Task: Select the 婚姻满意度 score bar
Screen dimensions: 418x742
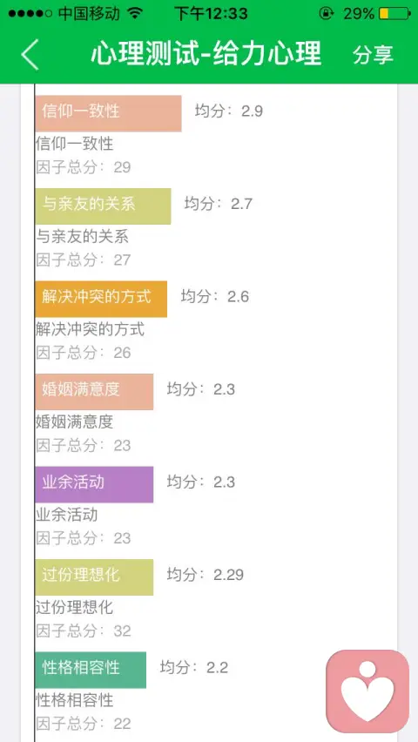Action: coord(94,391)
